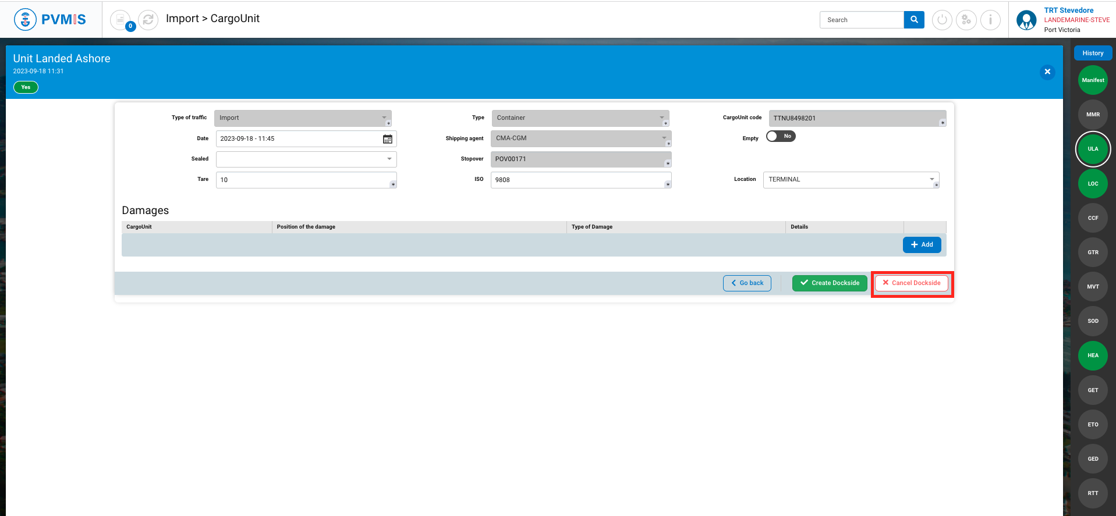Add a new damage entry
The width and height of the screenshot is (1116, 516).
(x=922, y=245)
